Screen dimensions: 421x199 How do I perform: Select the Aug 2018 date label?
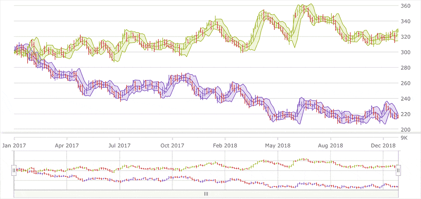tap(331, 145)
